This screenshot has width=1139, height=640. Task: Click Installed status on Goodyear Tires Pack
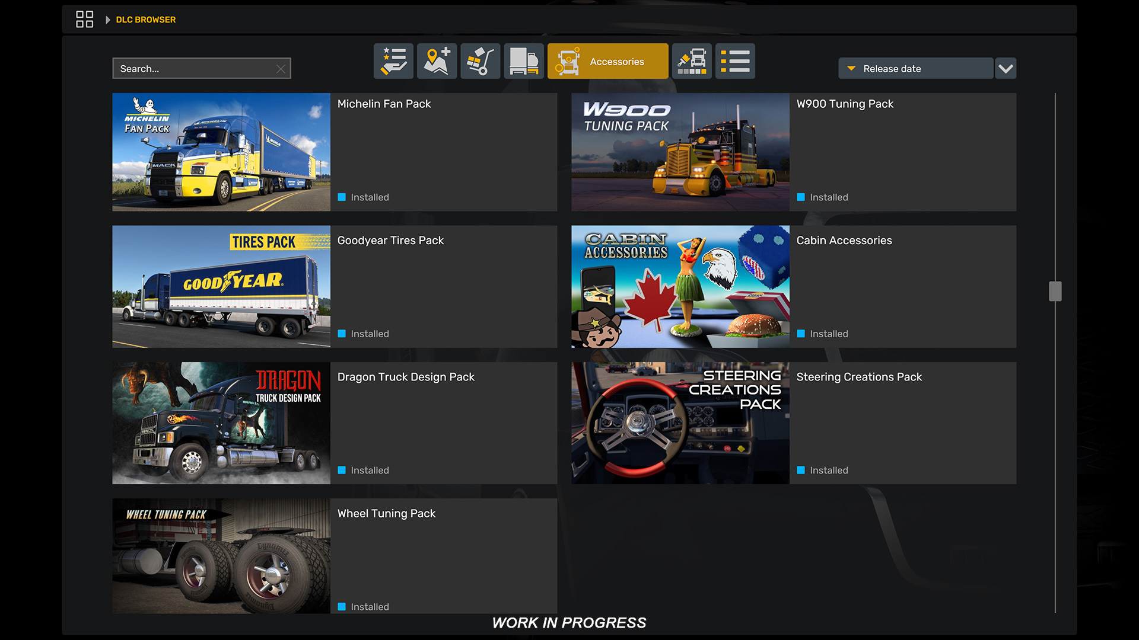click(x=364, y=334)
